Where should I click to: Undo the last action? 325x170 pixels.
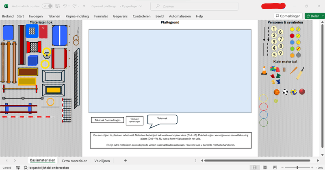coord(65,6)
